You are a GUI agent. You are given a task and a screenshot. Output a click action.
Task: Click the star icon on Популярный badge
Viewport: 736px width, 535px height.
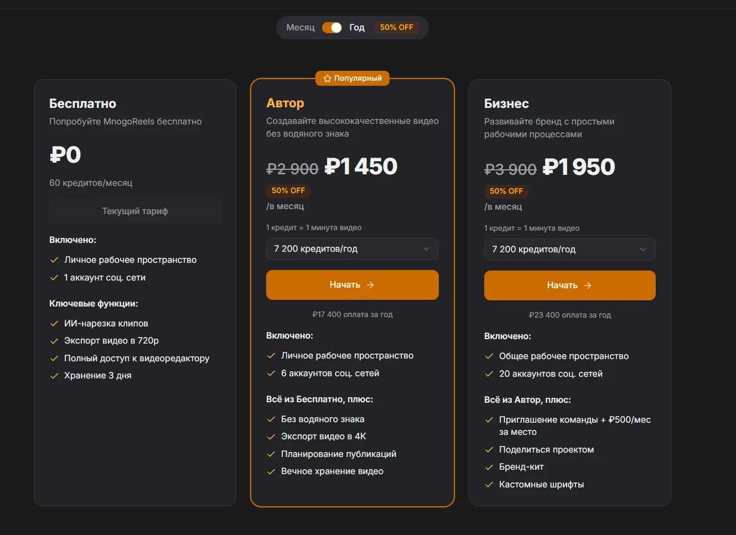(327, 79)
